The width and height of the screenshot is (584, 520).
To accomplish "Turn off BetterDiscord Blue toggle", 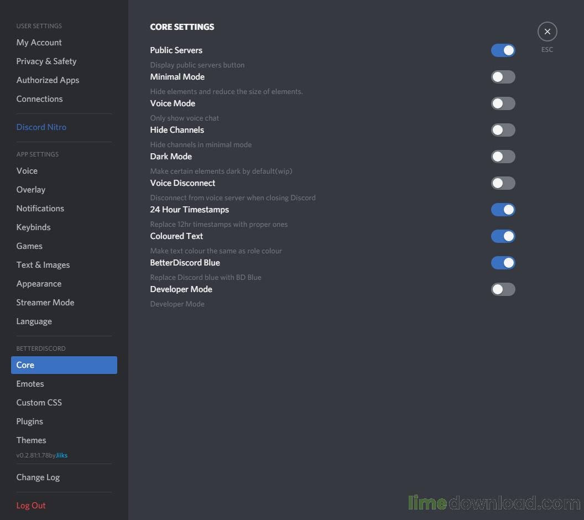I will click(503, 263).
